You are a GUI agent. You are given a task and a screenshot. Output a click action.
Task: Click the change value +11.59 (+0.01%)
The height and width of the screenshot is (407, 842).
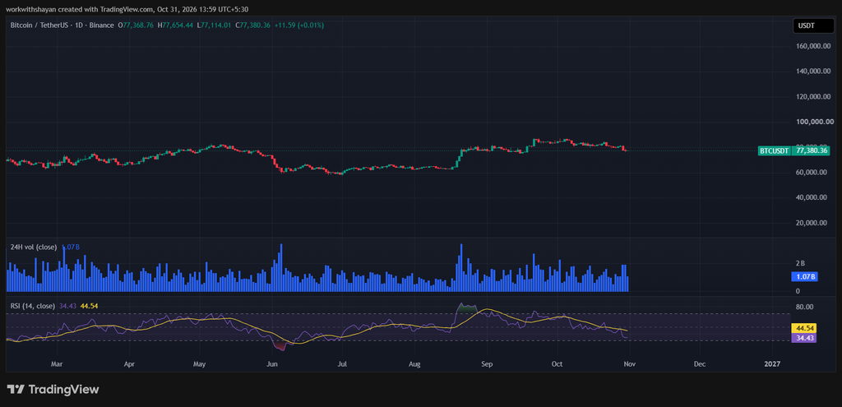[299, 25]
